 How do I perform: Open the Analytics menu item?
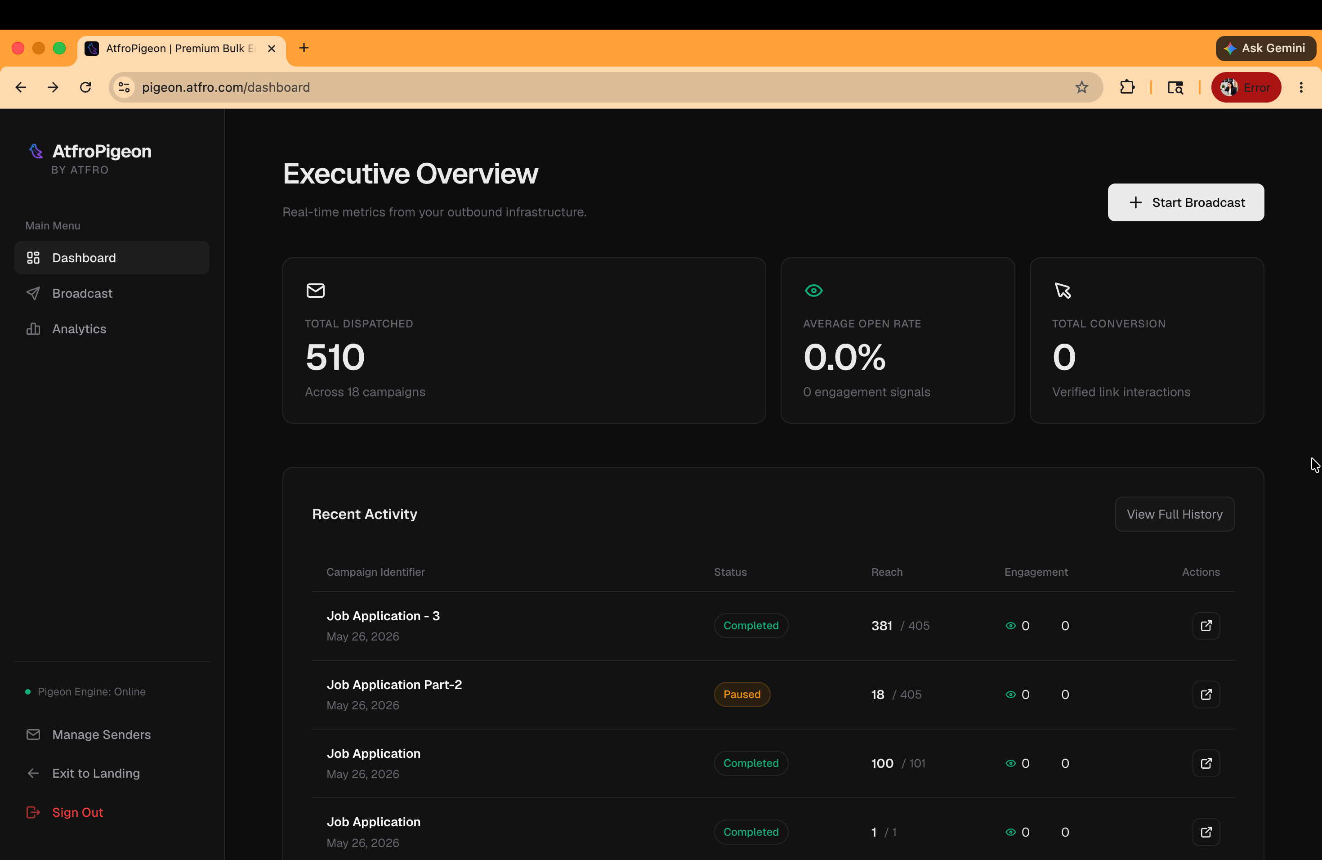pyautogui.click(x=112, y=329)
